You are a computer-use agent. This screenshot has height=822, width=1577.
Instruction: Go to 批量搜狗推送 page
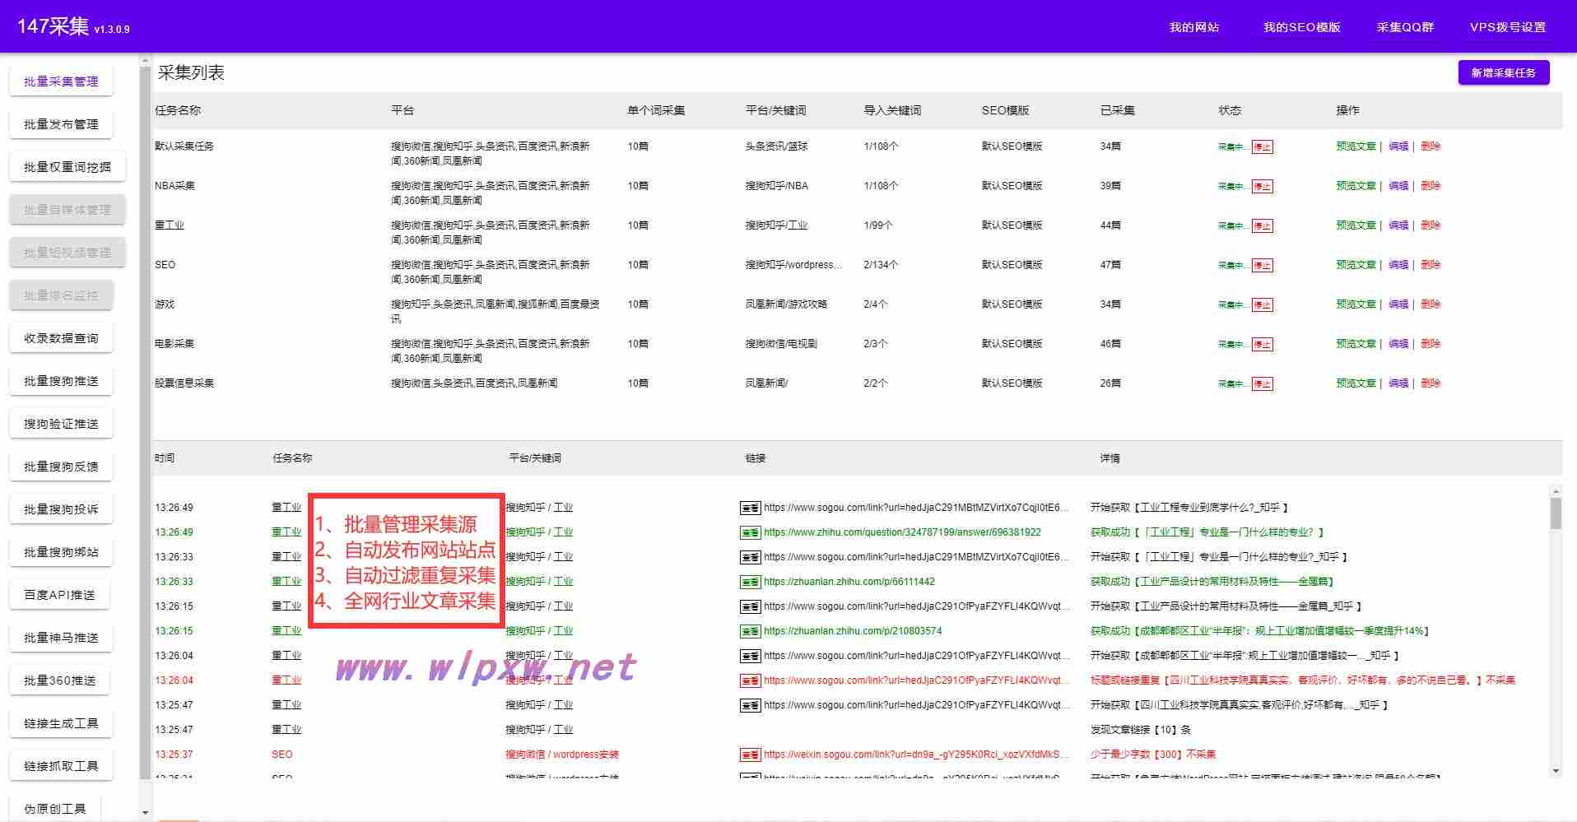pos(61,381)
